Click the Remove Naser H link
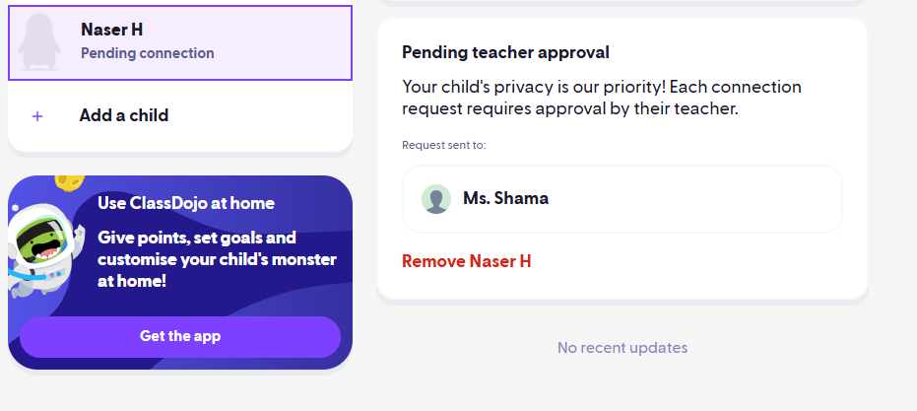Screen dimensions: 917x411 (x=467, y=261)
